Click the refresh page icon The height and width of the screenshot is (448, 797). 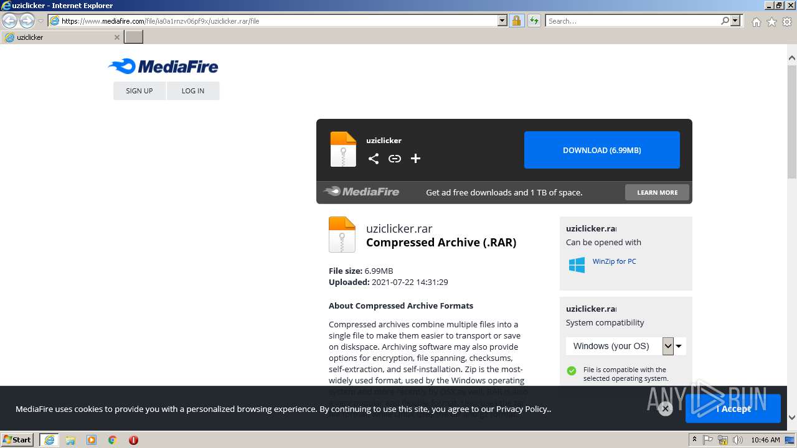point(534,21)
